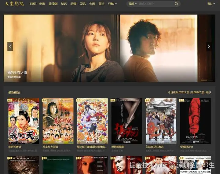Screen dimensions: 220x174
Task: Open the FORTIDENS SKYGGE poster thumbnail
Action: (195, 165)
